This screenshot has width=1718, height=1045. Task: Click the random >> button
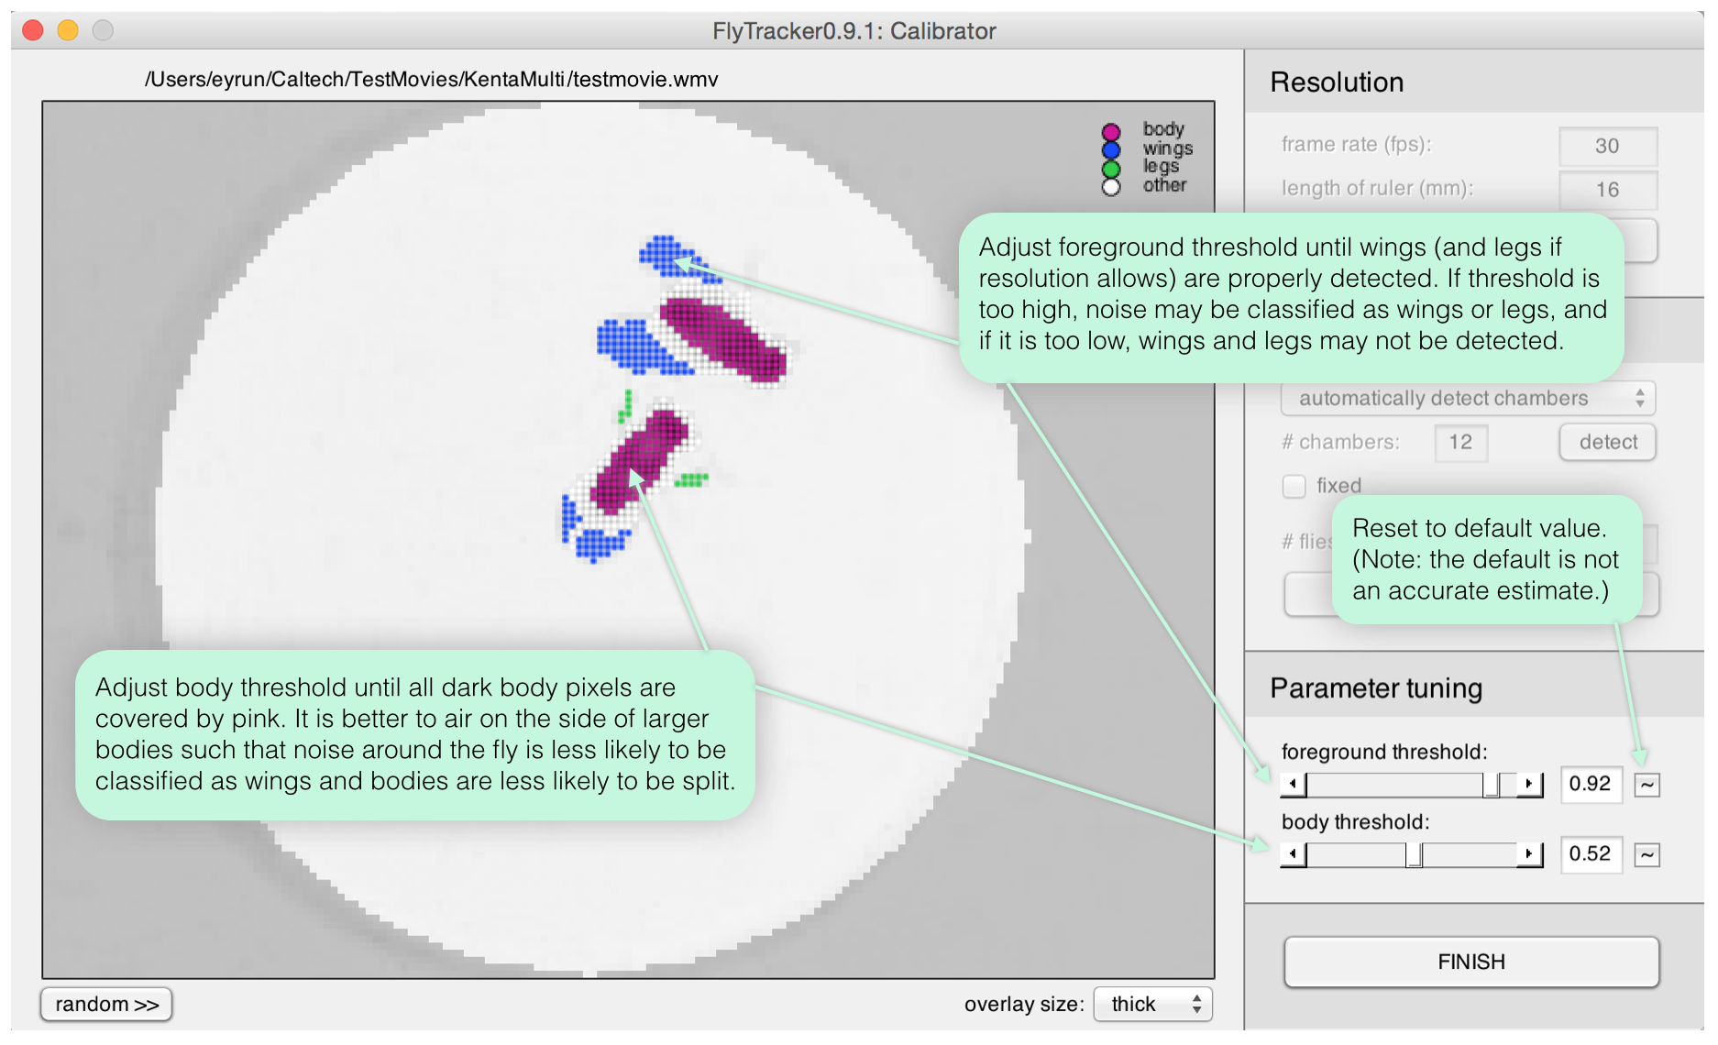coord(106,1005)
